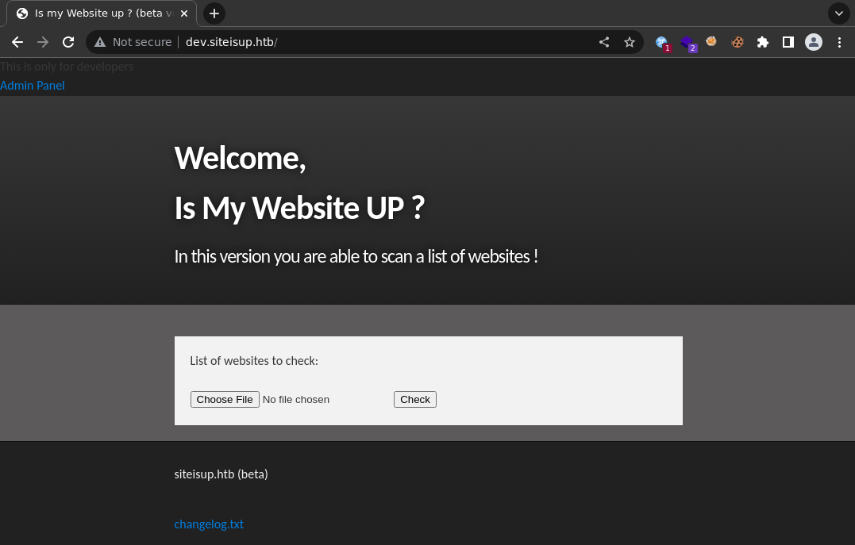855x545 pixels.
Task: Toggle the browser side panel
Action: point(788,42)
